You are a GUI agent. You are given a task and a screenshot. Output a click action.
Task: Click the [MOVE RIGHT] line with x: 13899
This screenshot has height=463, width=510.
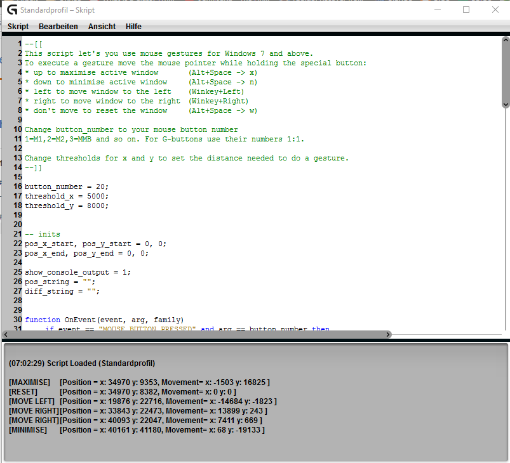tap(138, 411)
